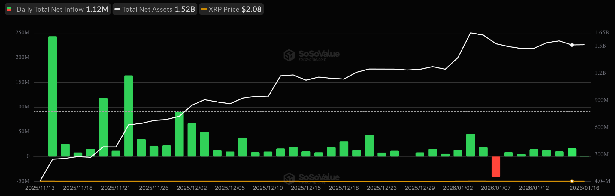Click the 250M label on left axis
This screenshot has height=196, width=615.
coord(23,33)
